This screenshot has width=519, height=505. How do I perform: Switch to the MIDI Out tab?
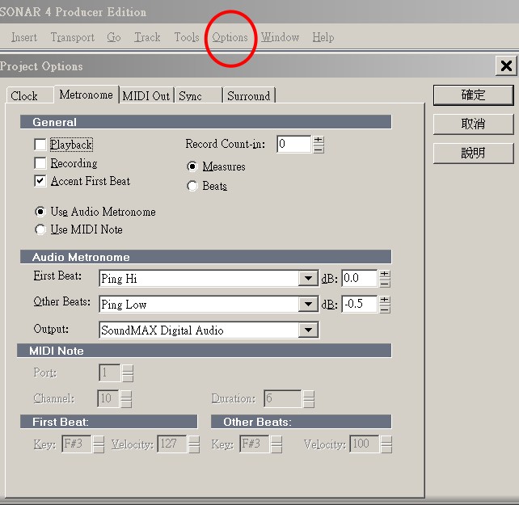pos(146,95)
